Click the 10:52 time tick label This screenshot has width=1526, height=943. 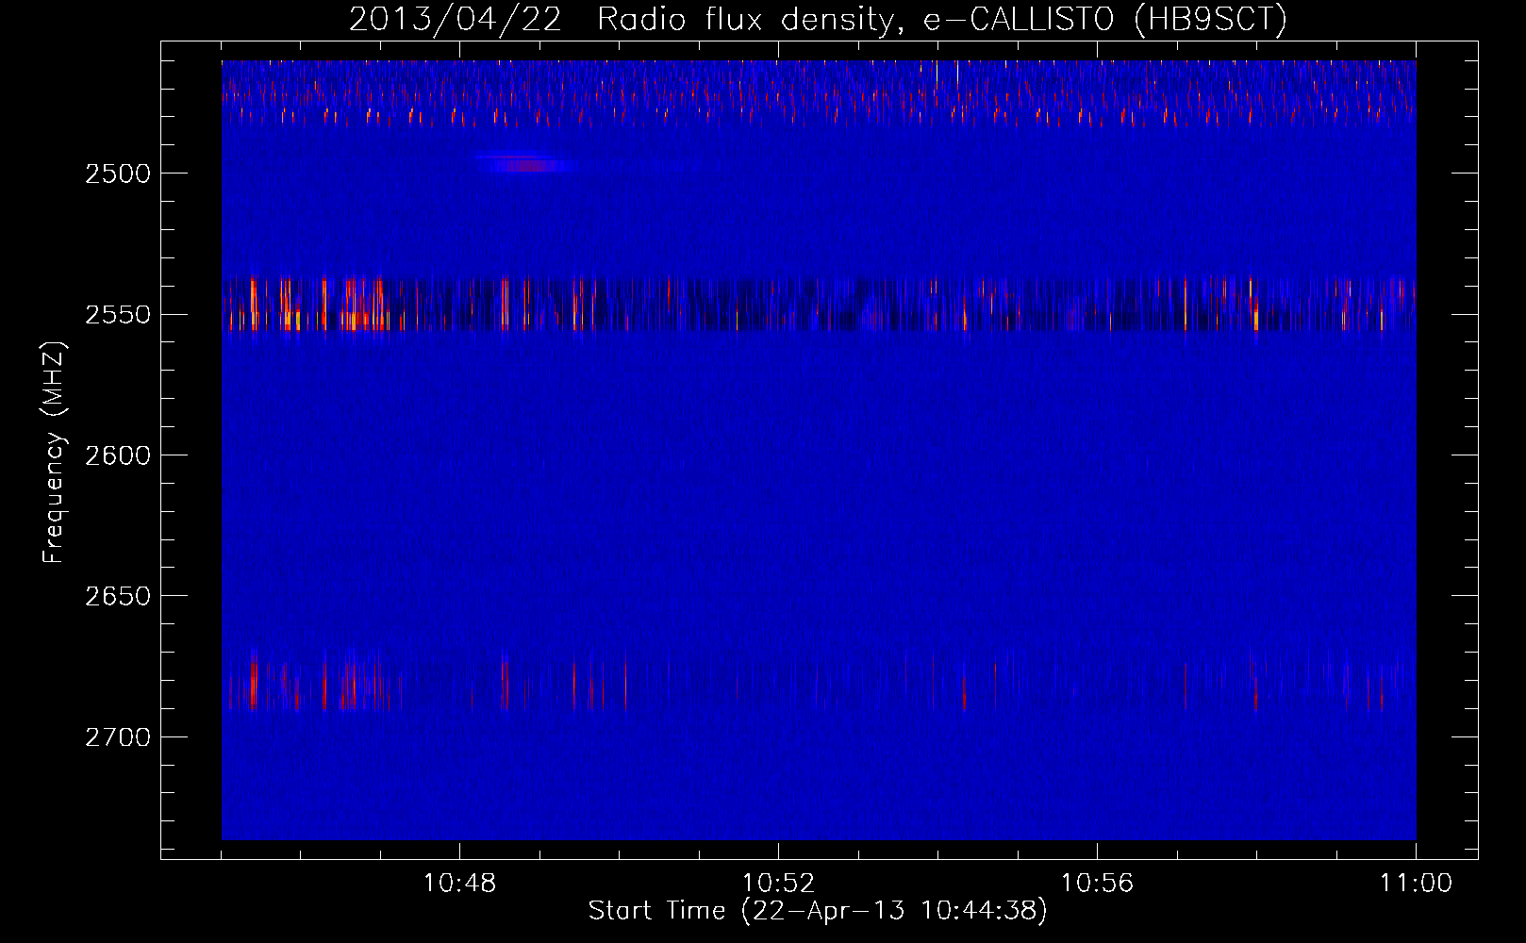click(778, 884)
